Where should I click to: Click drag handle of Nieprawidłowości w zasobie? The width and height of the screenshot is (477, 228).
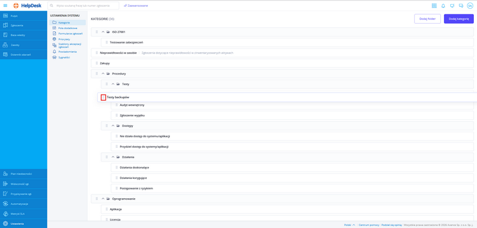tap(97, 53)
